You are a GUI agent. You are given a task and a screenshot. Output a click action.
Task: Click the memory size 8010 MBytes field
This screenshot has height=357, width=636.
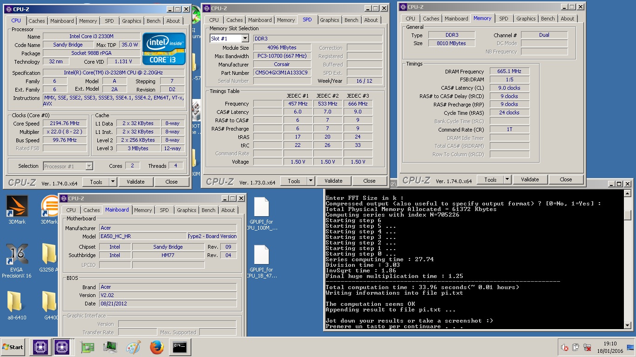(451, 43)
